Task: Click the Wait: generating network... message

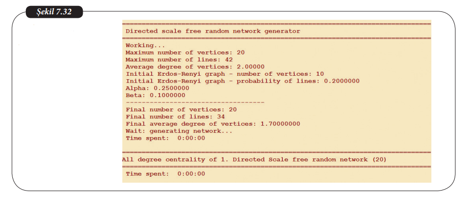Action: point(179,131)
